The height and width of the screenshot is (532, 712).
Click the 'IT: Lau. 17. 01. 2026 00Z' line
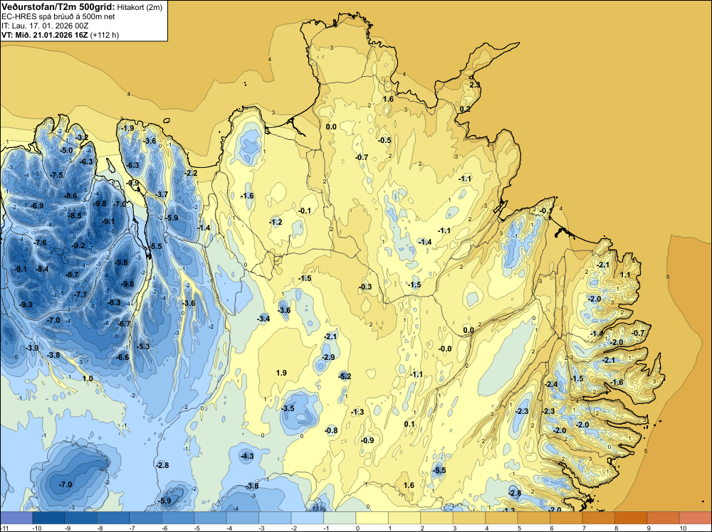coord(44,26)
